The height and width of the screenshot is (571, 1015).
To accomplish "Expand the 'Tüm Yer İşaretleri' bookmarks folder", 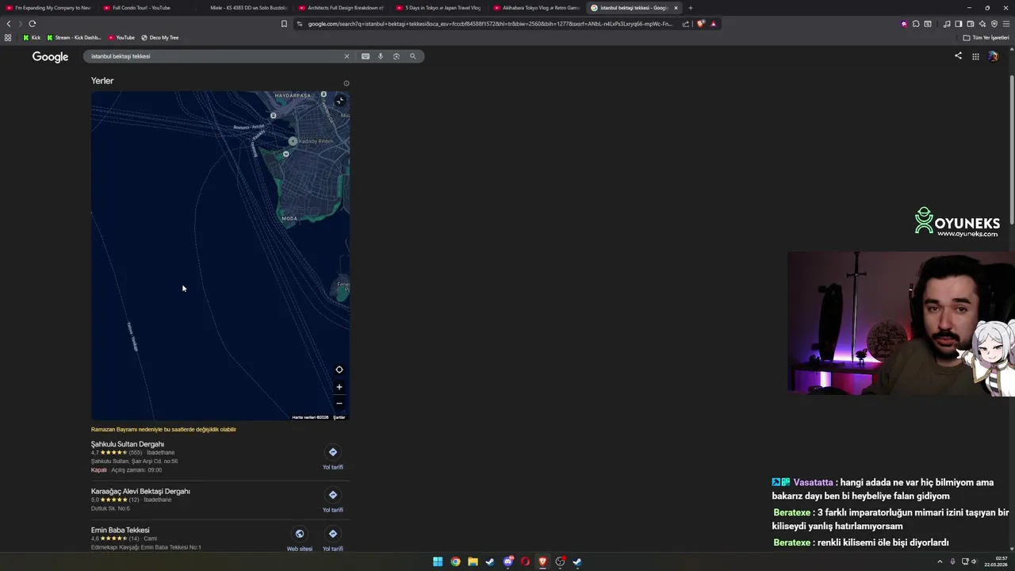I will [986, 37].
